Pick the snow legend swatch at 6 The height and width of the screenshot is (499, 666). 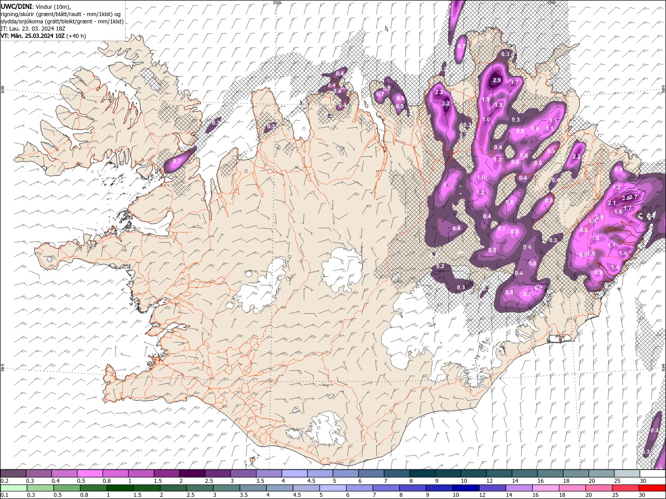tap(372, 474)
